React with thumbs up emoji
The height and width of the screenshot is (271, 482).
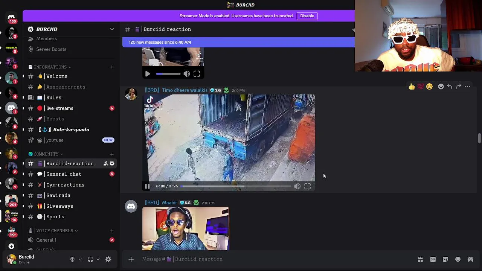412,87
